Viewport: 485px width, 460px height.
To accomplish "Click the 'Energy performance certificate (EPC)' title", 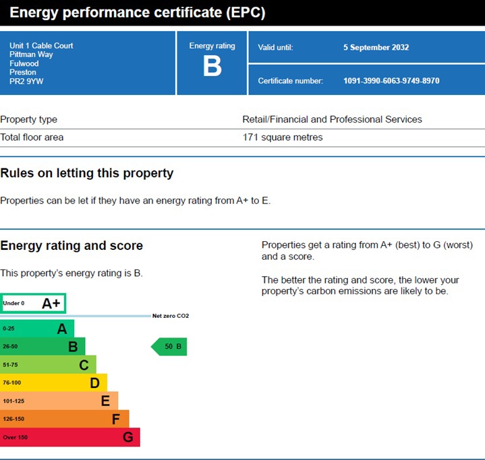I will coord(138,13).
